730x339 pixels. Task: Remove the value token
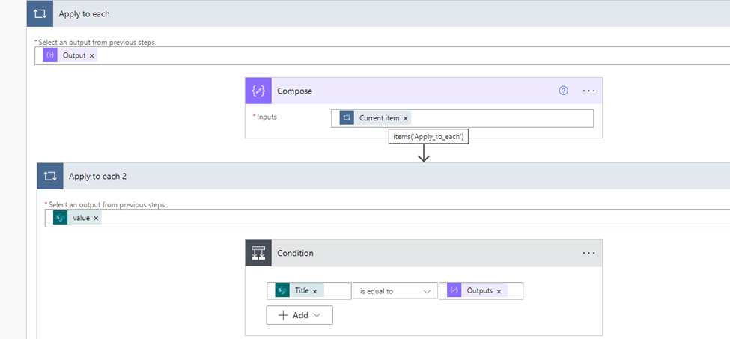[x=96, y=218]
